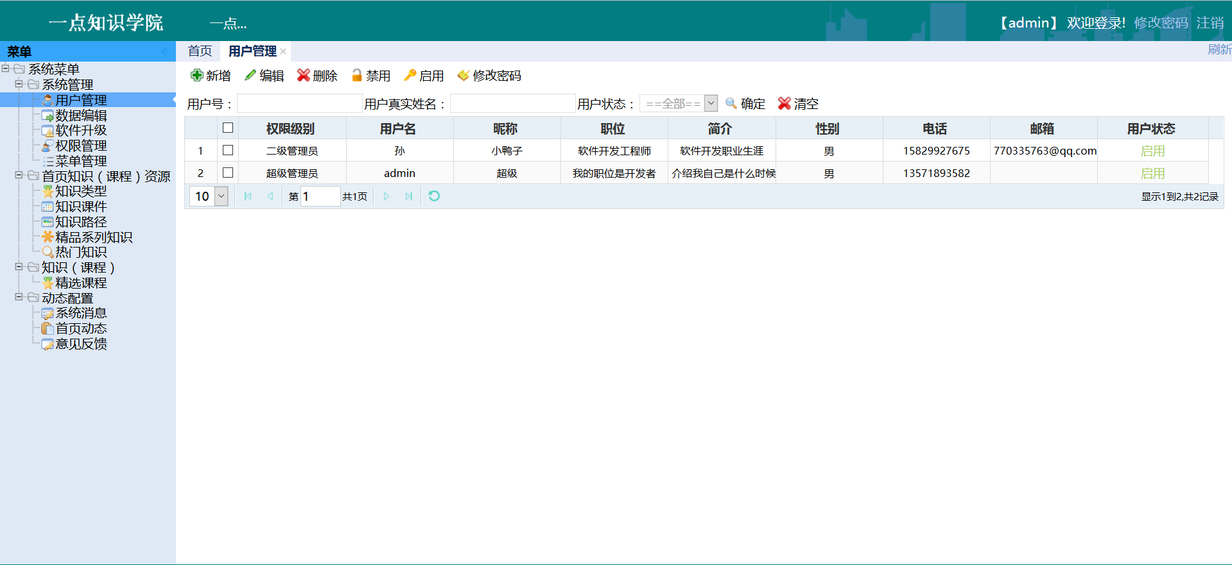The height and width of the screenshot is (565, 1232).
Task: Click the 修改密码 toolbar icon
Action: (x=463, y=76)
